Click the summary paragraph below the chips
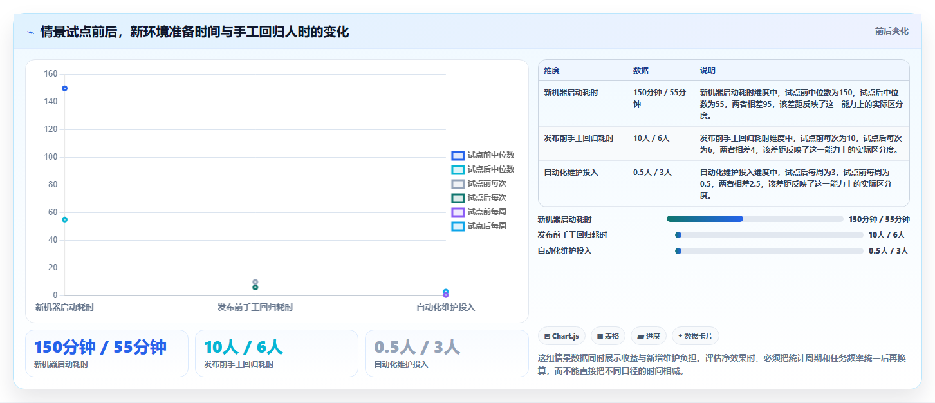Image resolution: width=935 pixels, height=403 pixels. click(723, 365)
